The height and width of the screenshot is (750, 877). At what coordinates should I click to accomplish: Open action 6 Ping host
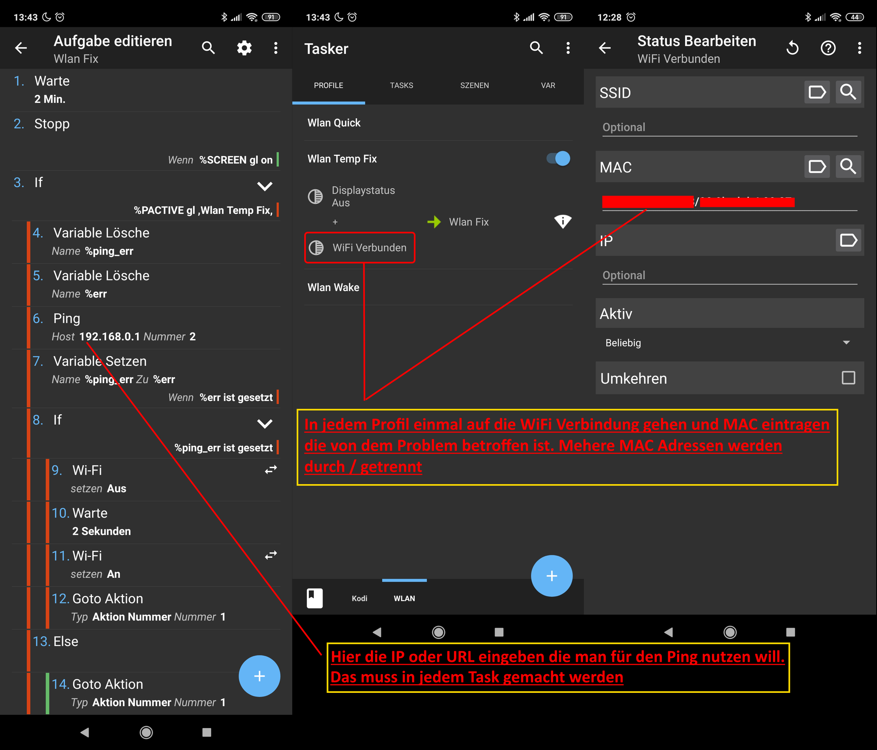155,327
